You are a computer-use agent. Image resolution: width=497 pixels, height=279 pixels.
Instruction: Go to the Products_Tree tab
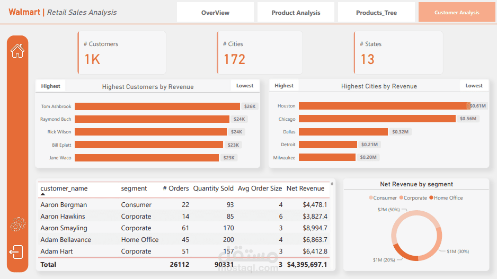(x=376, y=13)
